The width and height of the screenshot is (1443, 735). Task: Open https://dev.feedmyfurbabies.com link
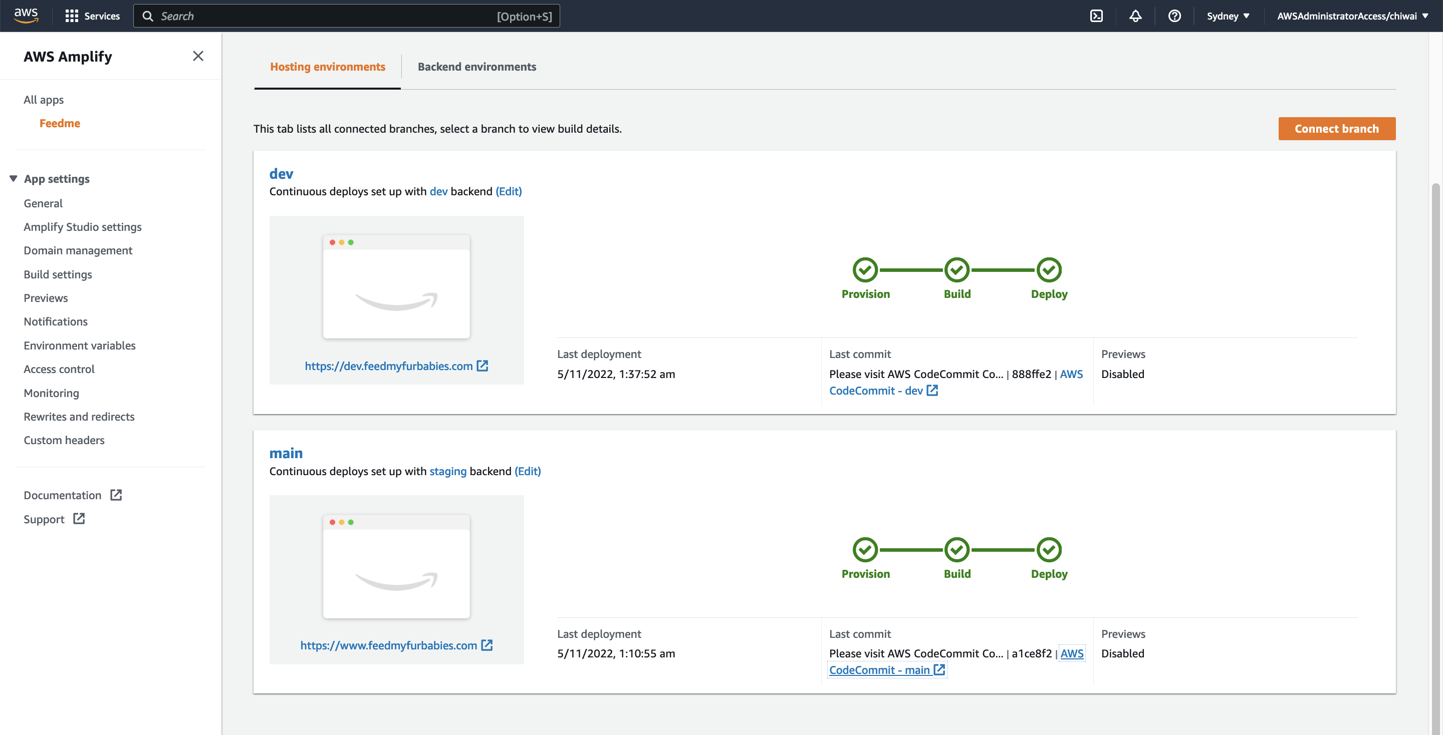click(389, 365)
